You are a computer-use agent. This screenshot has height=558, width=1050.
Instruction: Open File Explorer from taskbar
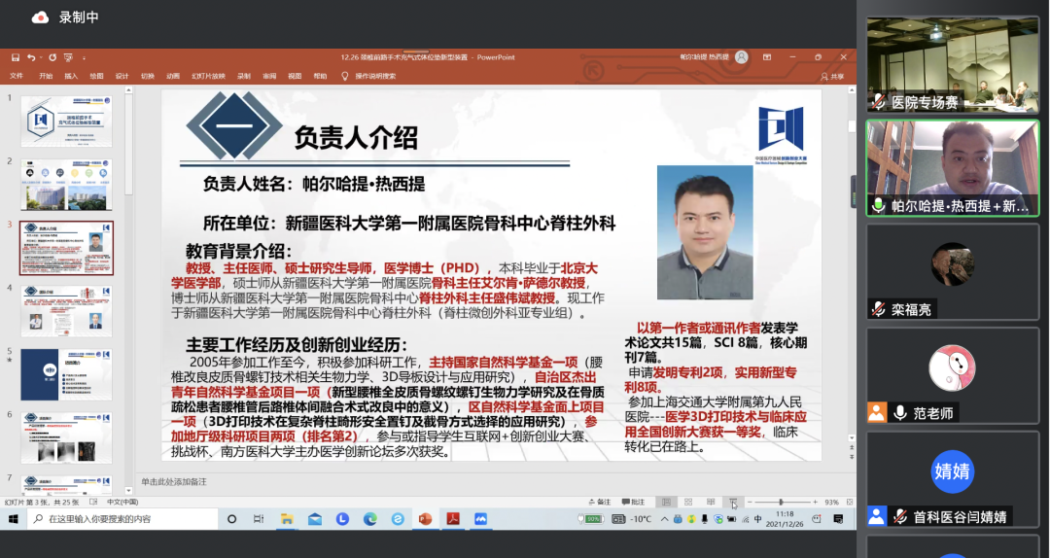point(287,519)
